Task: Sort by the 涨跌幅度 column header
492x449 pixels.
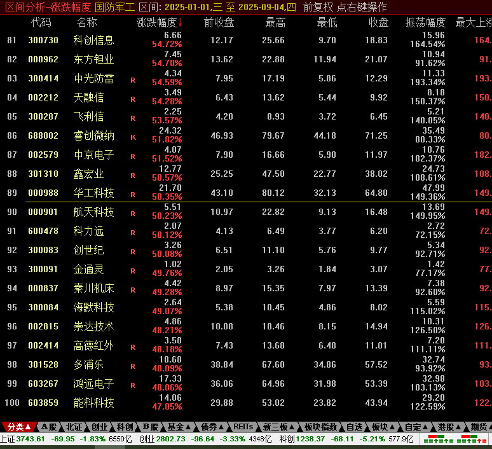Action: tap(159, 23)
